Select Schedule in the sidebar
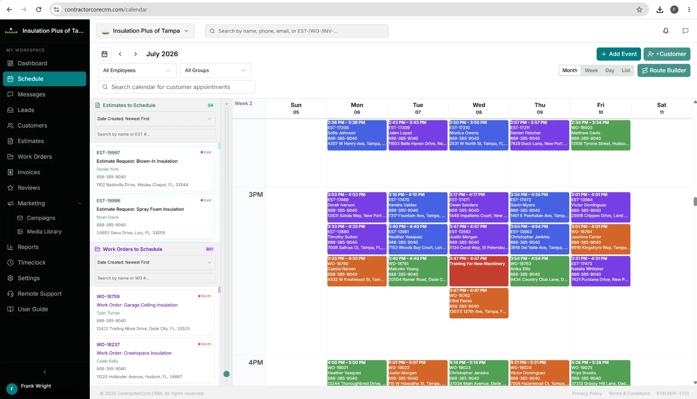 (45, 79)
